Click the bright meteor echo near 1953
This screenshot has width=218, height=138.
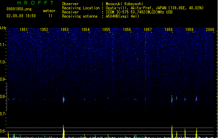[x=63, y=99]
